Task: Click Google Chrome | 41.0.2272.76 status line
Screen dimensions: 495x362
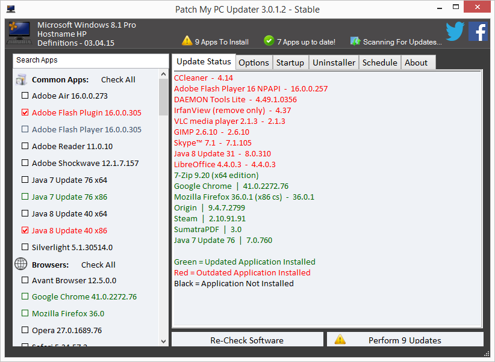Action: click(x=231, y=186)
